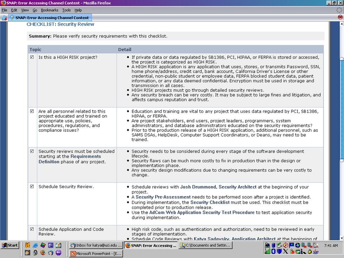Open the Tools menu
The width and height of the screenshot is (344, 258).
pos(67,10)
